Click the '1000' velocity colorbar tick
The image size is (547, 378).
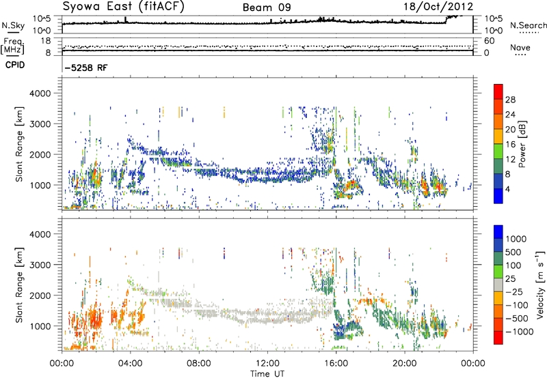(516, 239)
